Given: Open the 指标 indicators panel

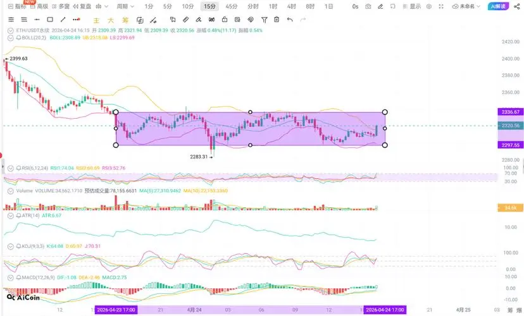Looking at the screenshot, I should tap(17, 6).
